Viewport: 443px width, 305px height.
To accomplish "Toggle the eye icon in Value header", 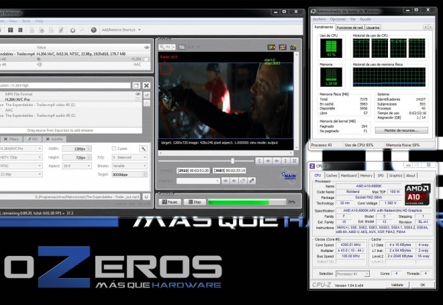I will 147,48.
